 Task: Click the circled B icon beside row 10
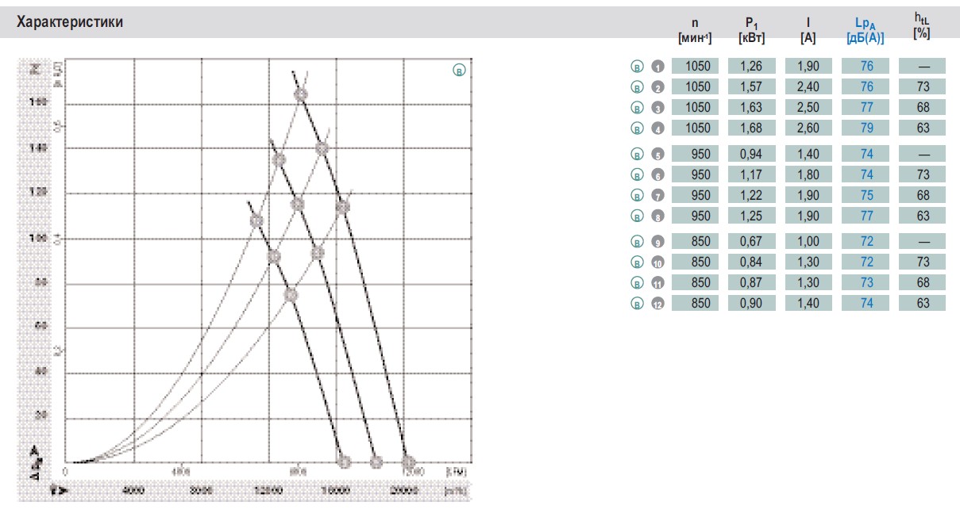[637, 262]
